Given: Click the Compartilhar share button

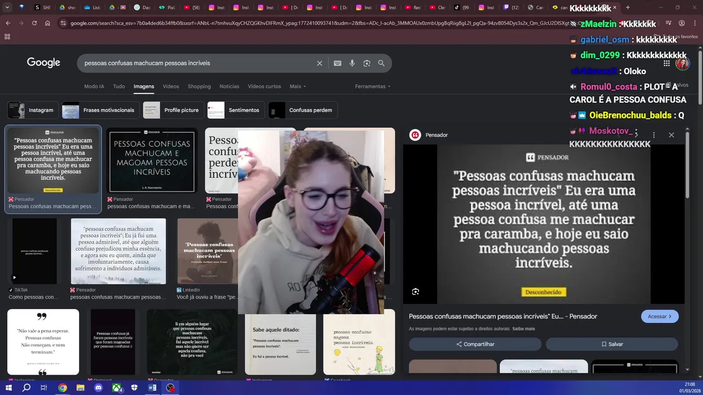Looking at the screenshot, I should pyautogui.click(x=475, y=344).
